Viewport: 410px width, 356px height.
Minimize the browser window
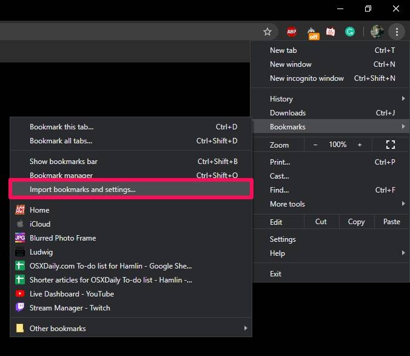pyautogui.click(x=340, y=9)
